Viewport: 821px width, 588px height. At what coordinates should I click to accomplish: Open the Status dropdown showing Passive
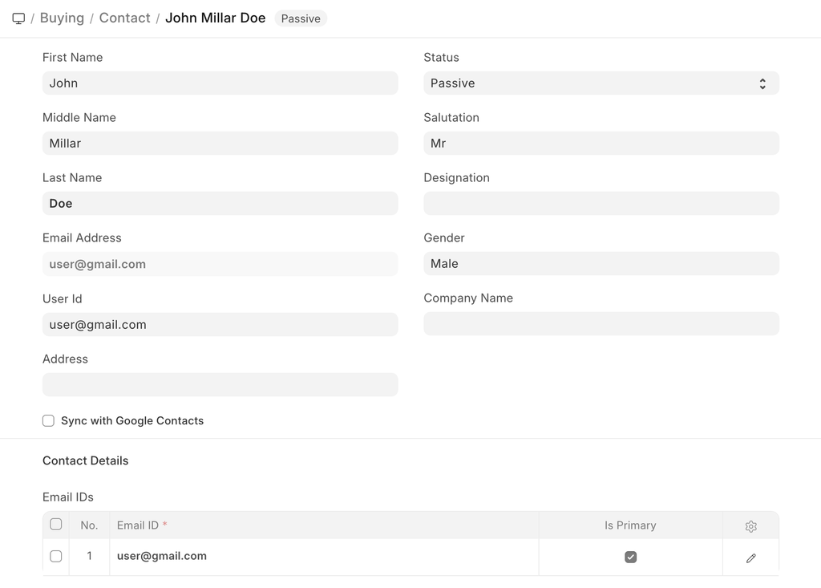point(601,83)
